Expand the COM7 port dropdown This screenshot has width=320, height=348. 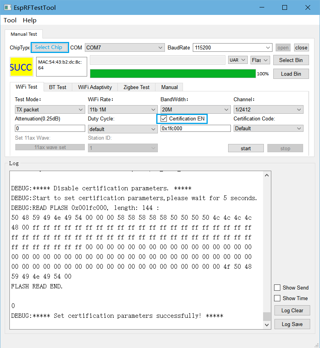click(124, 47)
